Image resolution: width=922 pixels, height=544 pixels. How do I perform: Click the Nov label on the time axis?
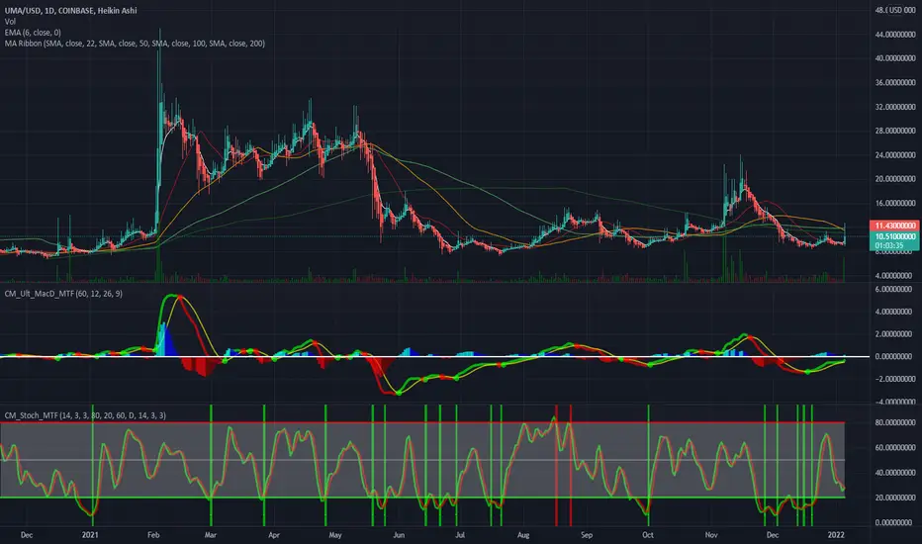click(711, 535)
